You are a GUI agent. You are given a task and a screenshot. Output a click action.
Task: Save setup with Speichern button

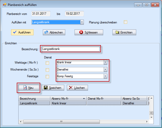53,88
